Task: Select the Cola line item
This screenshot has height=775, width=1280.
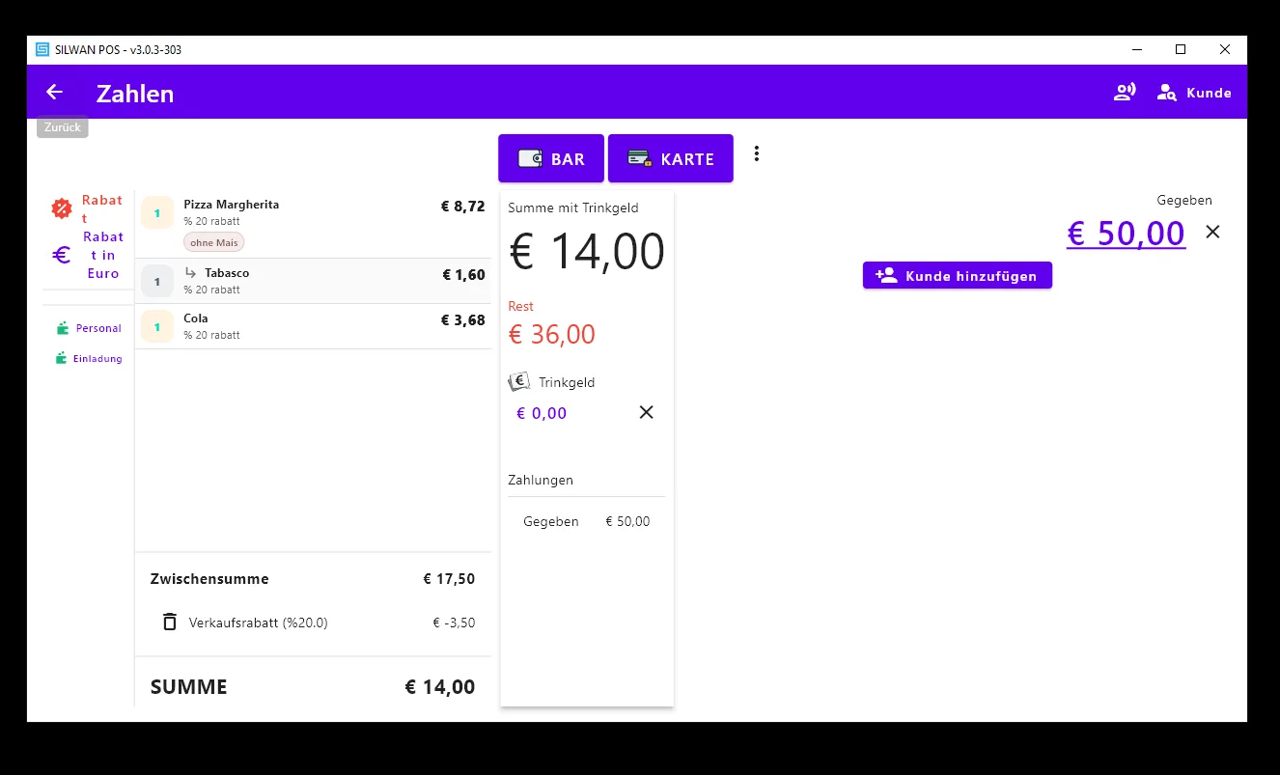Action: (x=314, y=326)
